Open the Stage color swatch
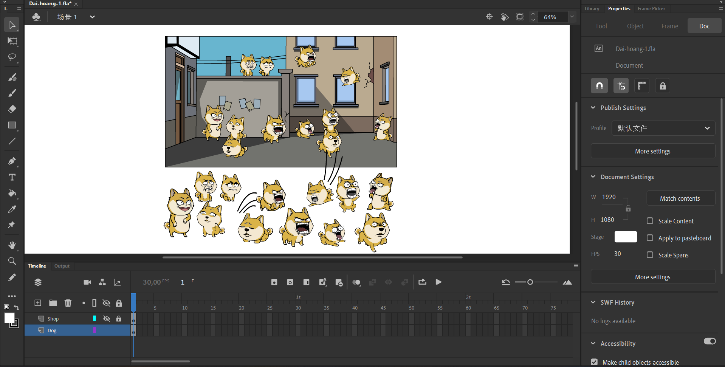725x367 pixels. pos(626,237)
